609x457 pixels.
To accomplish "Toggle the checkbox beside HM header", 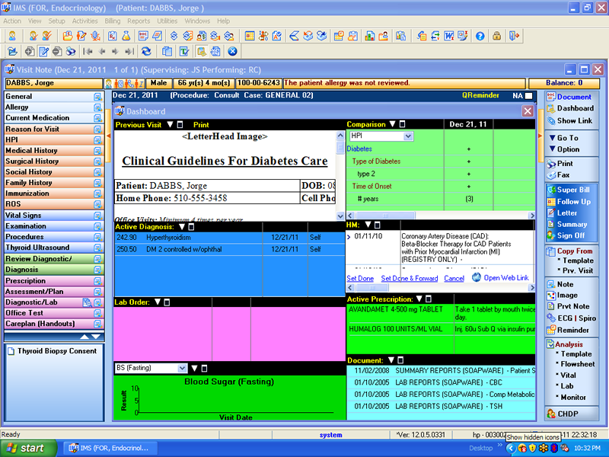I will [x=377, y=225].
